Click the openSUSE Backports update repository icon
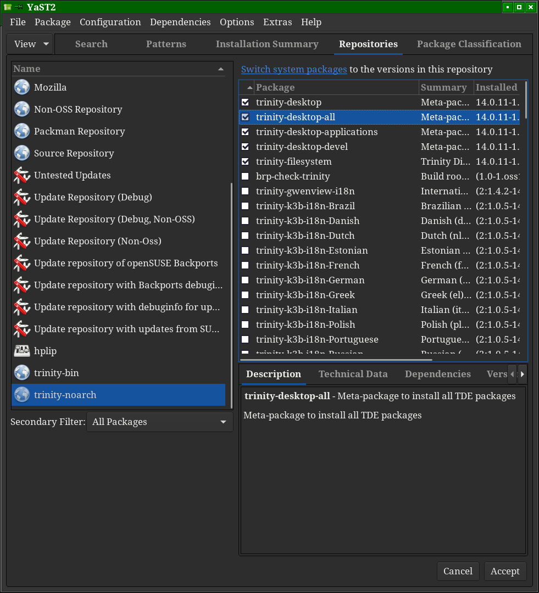The width and height of the screenshot is (539, 593). [x=22, y=263]
